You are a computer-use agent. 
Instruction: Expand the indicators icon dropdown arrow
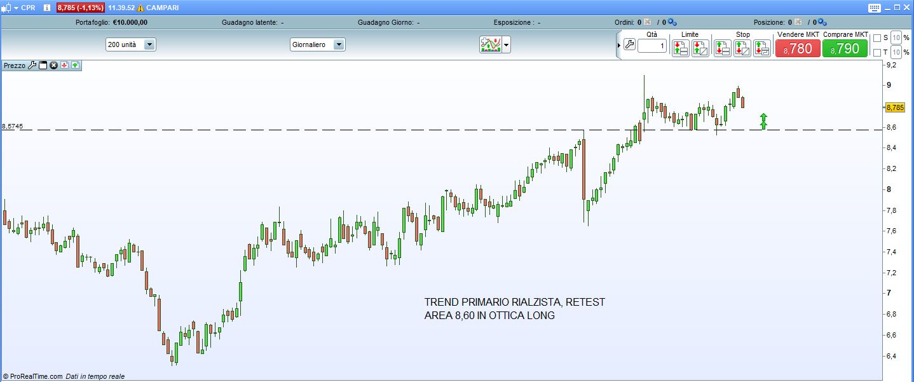coord(507,45)
